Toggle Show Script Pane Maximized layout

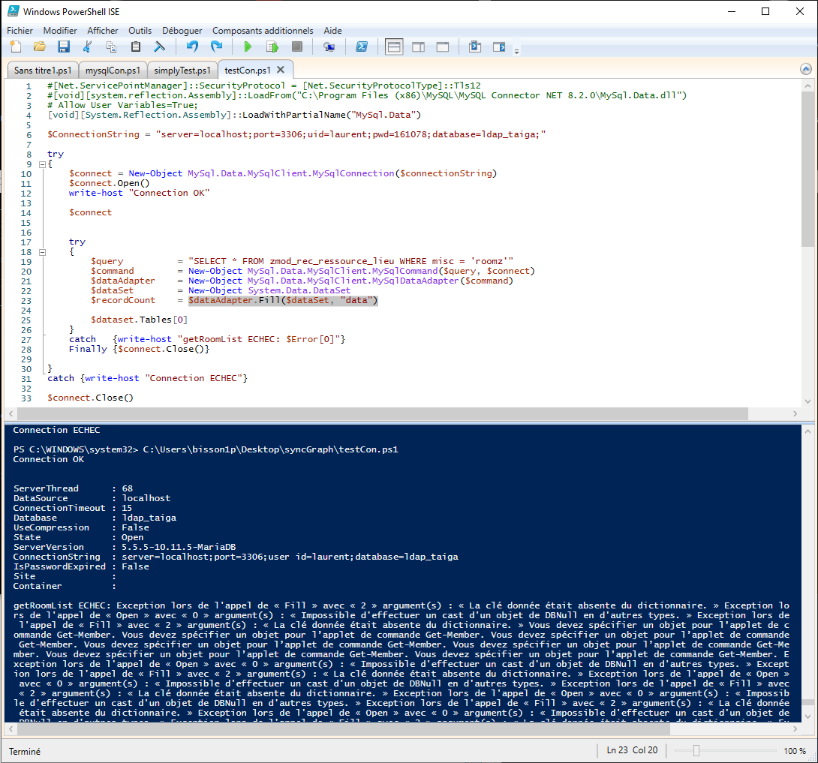coord(443,47)
